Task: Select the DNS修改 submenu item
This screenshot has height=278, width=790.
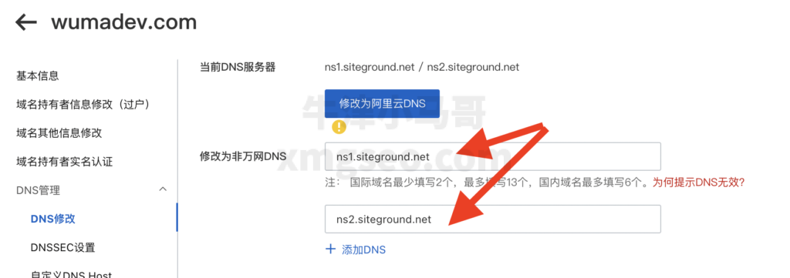Action: tap(53, 219)
